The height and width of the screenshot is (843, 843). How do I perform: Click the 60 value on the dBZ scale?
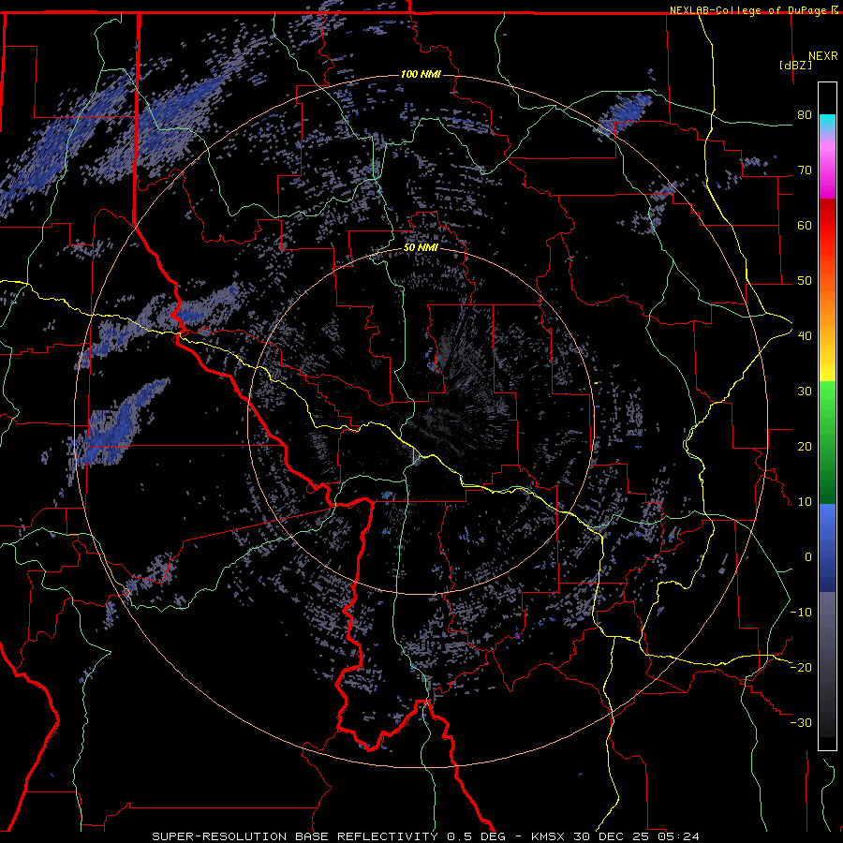click(x=805, y=226)
